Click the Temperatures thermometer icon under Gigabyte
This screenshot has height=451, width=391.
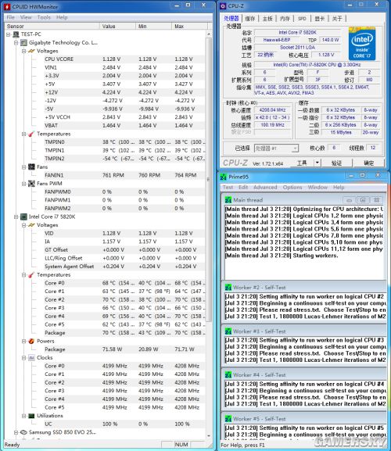[31, 134]
